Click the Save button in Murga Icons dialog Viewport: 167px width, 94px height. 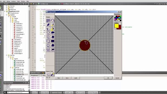point(67,78)
